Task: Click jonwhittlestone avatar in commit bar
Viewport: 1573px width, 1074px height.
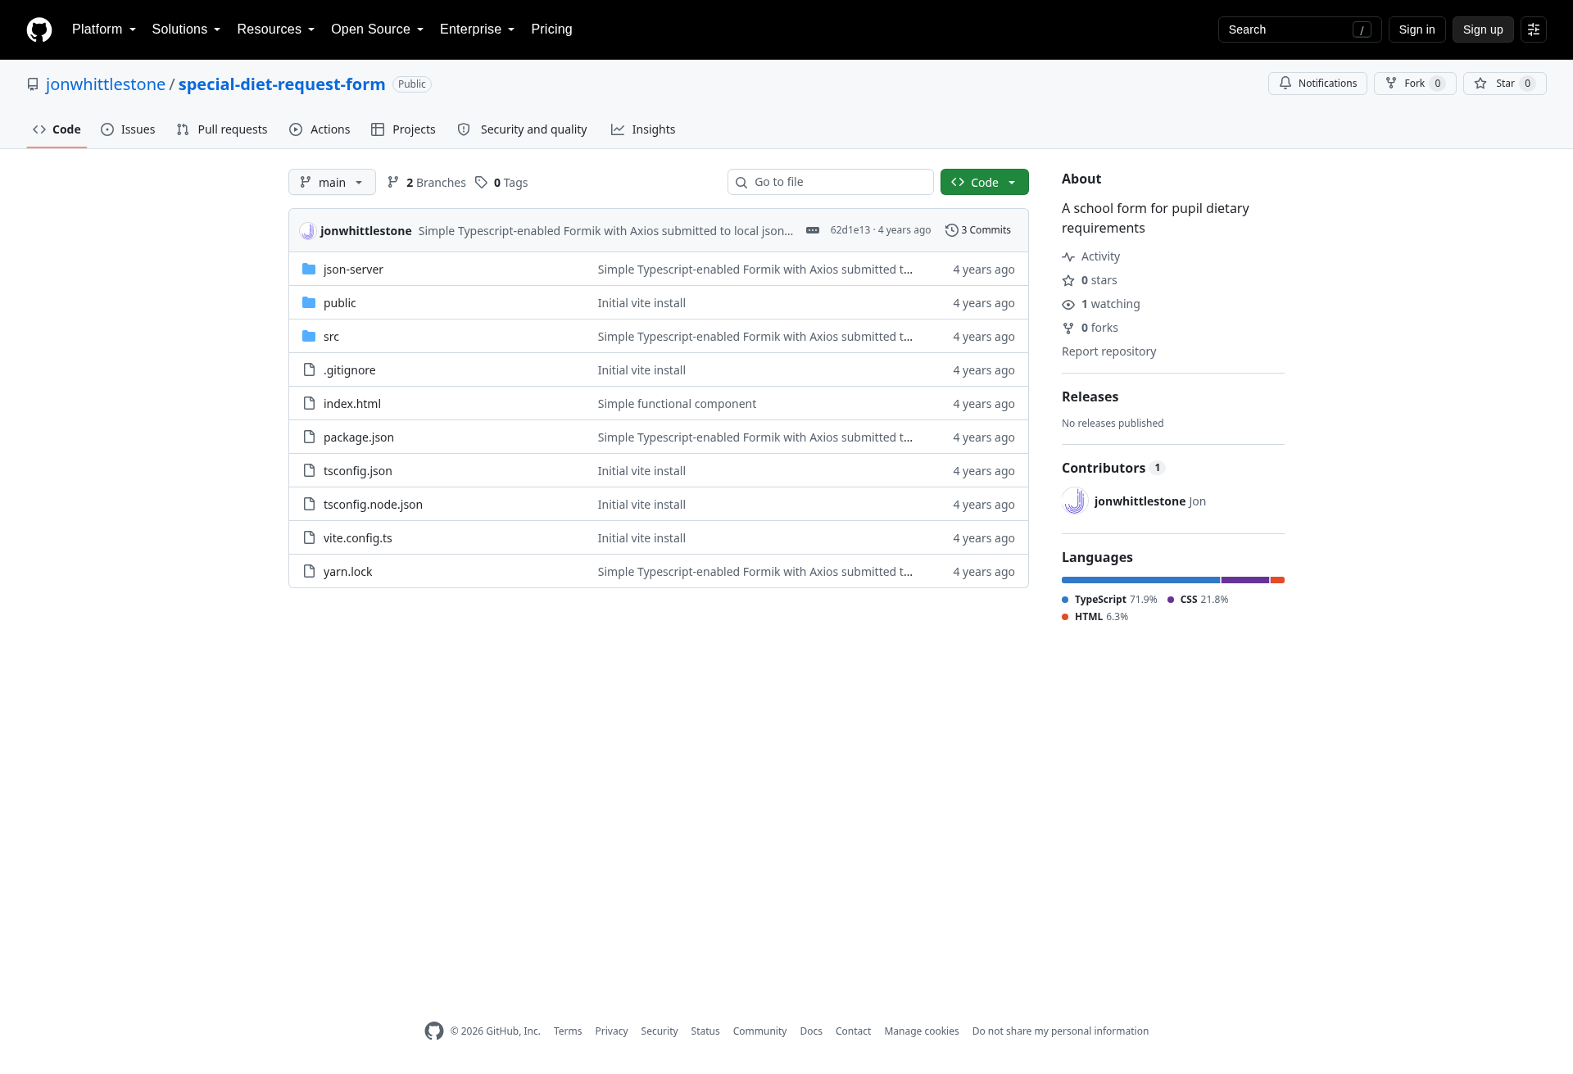Action: click(307, 231)
